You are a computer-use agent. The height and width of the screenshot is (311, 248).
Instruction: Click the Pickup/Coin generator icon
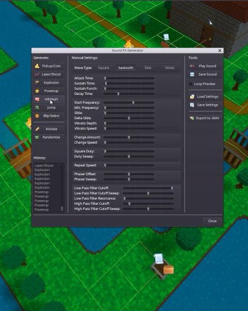37,66
